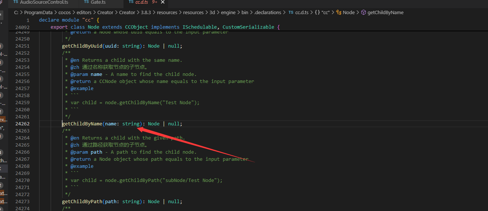
Task: Click the TS icon on AudioSourceControl.ts tab
Action: (15, 2)
